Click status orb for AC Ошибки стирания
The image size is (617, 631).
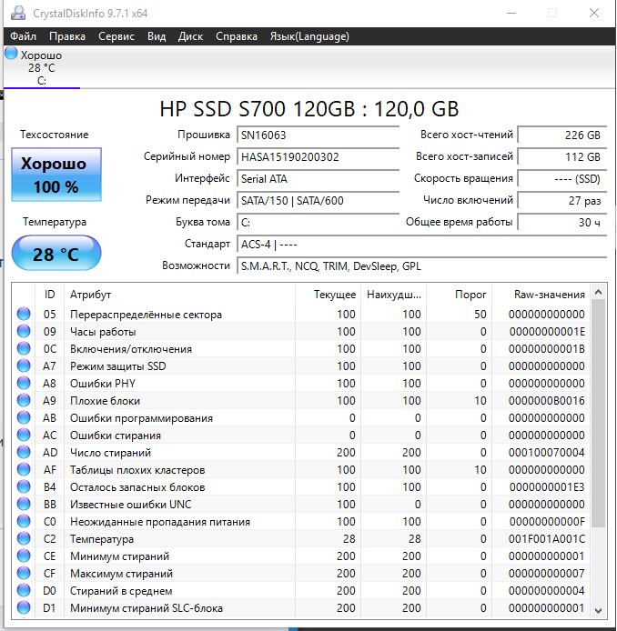(24, 435)
